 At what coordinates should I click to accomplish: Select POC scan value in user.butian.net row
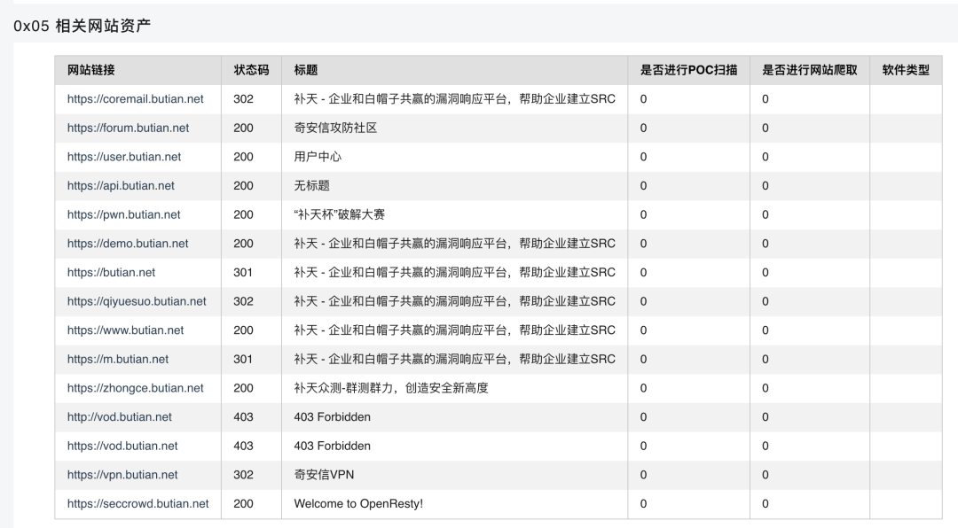[643, 157]
